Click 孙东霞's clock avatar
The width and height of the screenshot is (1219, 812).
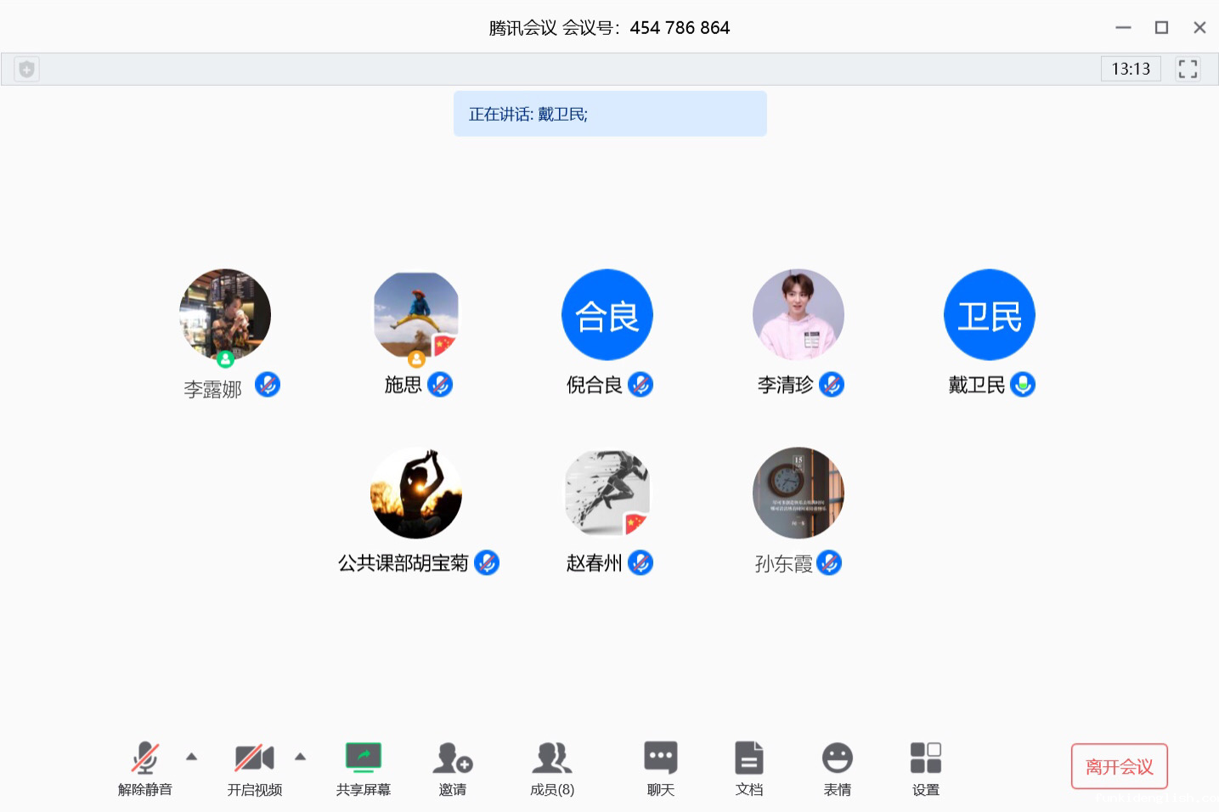[798, 493]
